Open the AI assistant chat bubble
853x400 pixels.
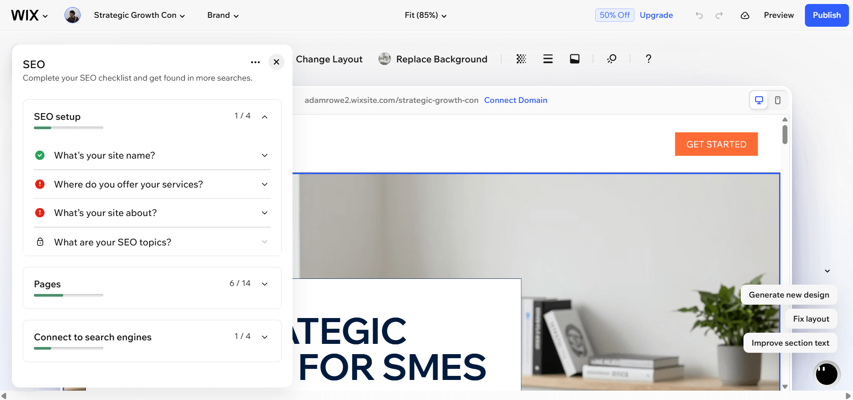pos(826,374)
